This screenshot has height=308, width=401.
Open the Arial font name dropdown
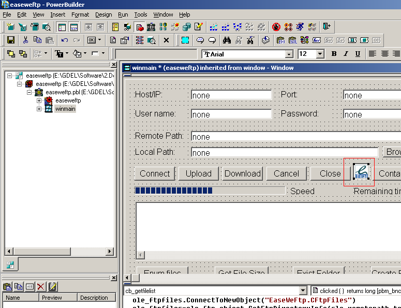click(289, 54)
